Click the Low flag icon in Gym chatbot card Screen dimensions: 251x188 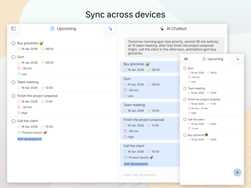click(x=125, y=96)
